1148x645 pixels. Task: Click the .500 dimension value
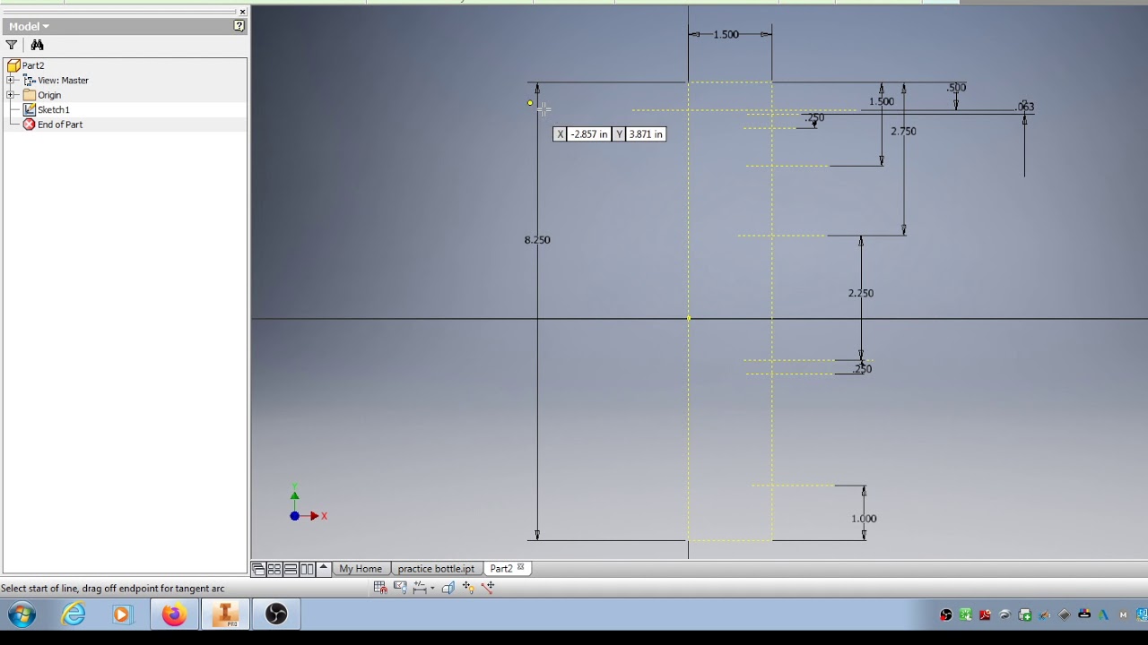click(956, 88)
